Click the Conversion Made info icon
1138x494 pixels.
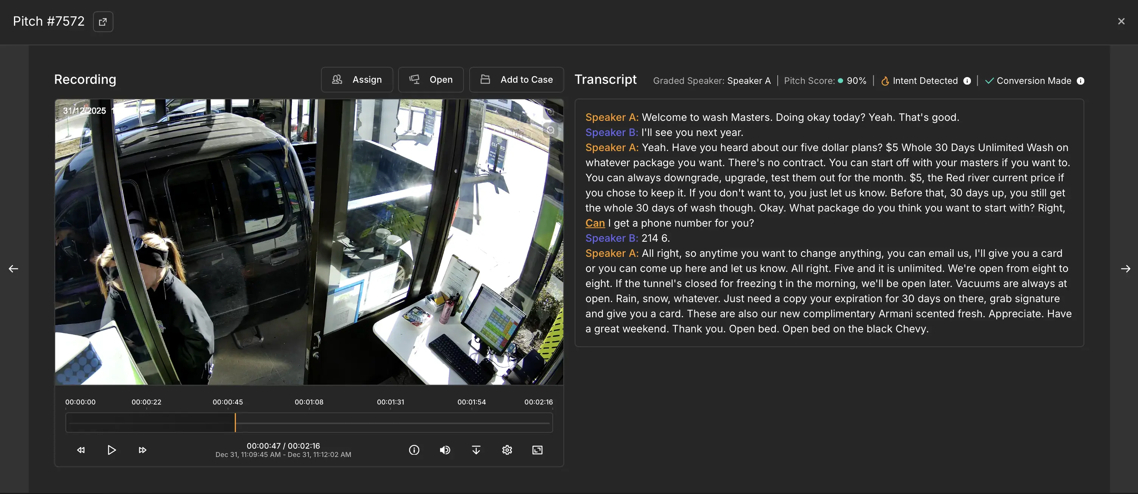click(x=1081, y=81)
